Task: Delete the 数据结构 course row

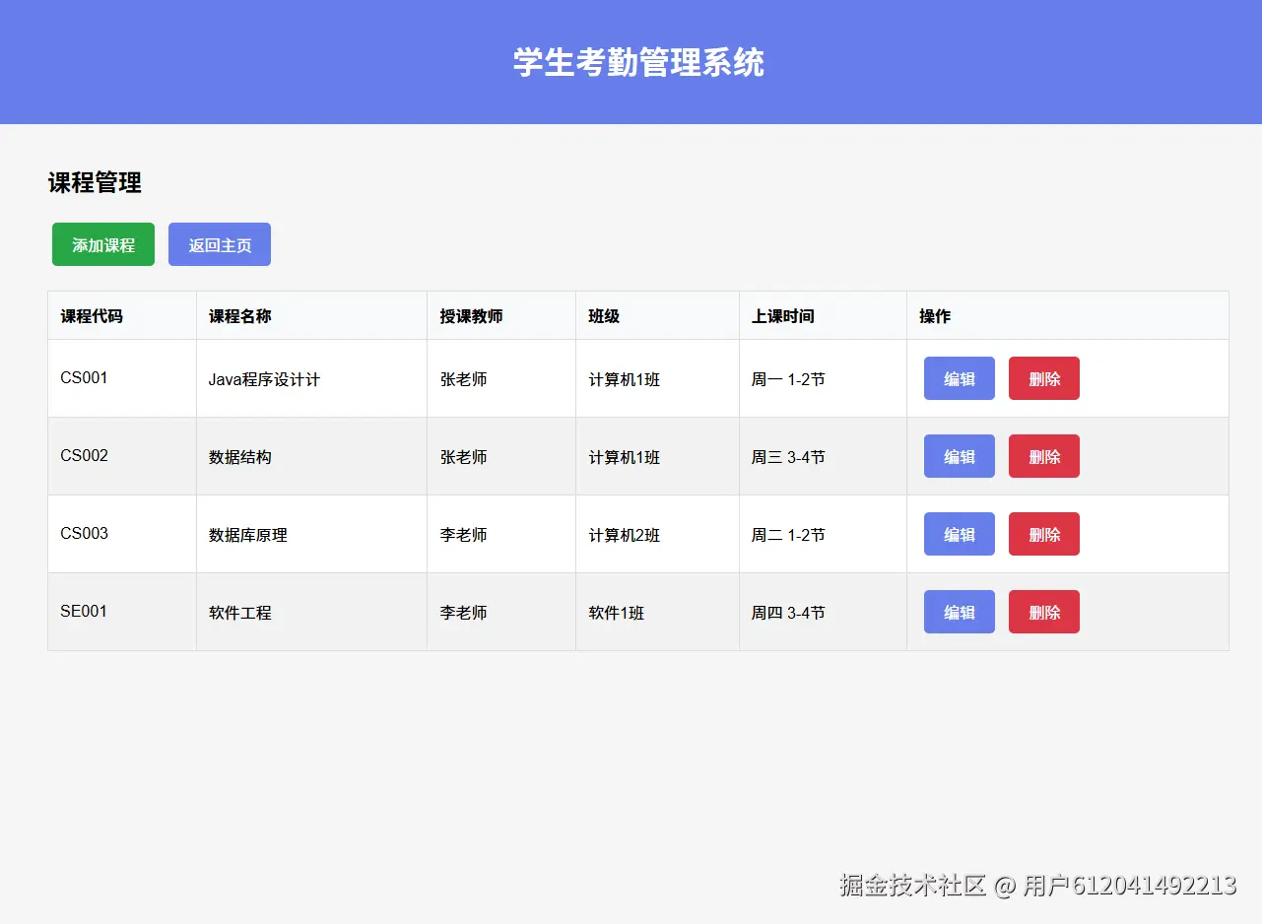Action: coord(1043,456)
